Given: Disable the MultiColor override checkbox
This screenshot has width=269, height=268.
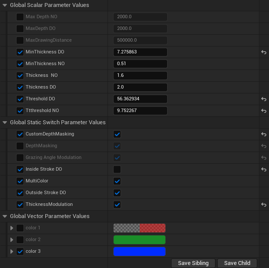Looking at the screenshot, I should pyautogui.click(x=20, y=181).
